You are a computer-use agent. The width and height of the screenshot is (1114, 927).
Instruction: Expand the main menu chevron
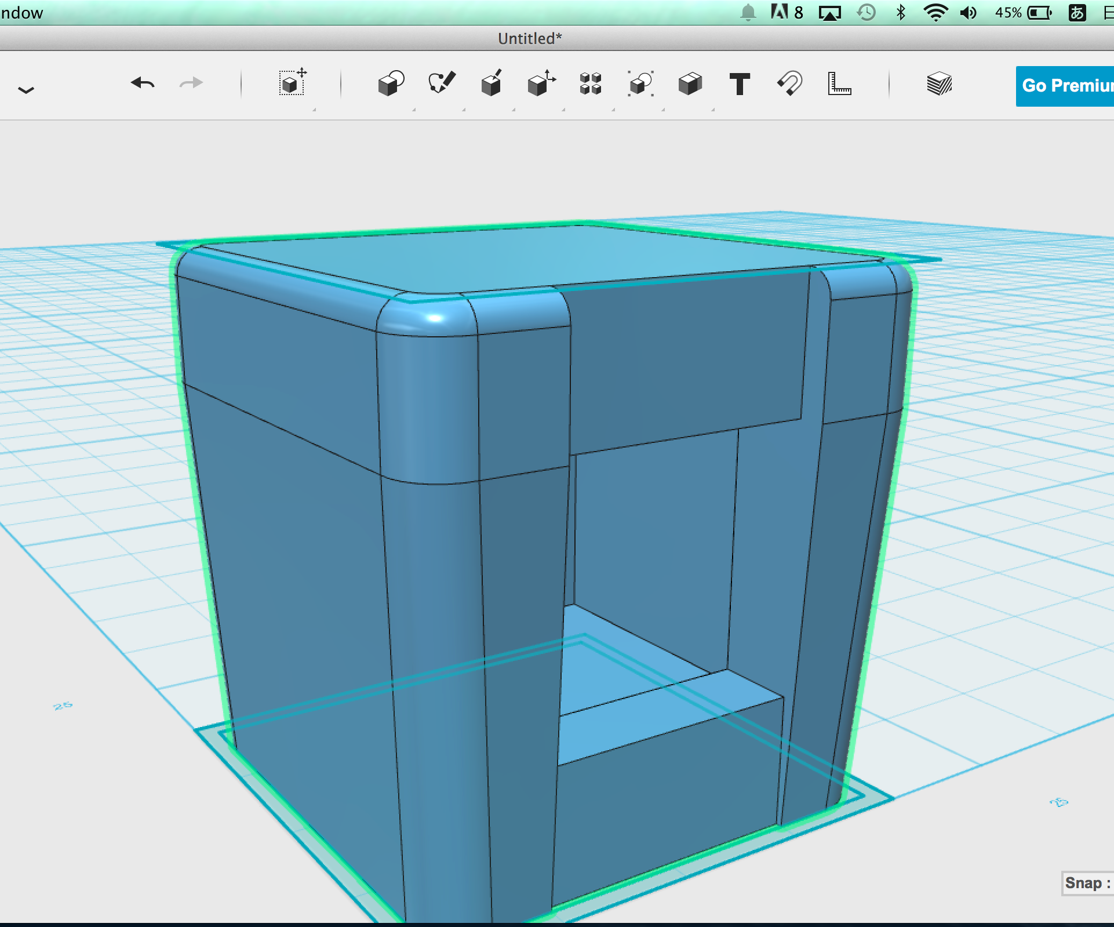(26, 89)
